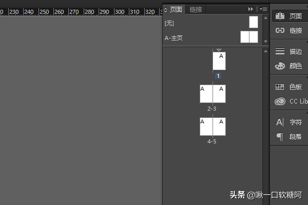Select the left page of spread 4-5
This screenshot has width=308, height=205.
coord(206,127)
